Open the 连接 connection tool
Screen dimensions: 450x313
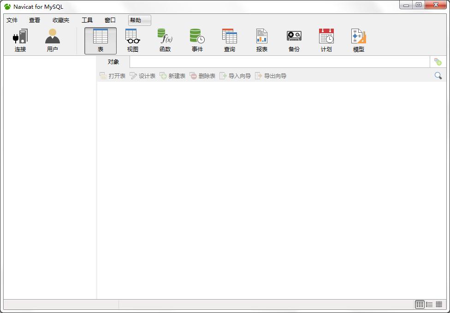[x=20, y=41]
